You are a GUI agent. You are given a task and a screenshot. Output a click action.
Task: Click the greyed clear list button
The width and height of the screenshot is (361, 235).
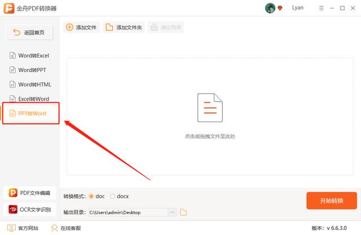click(x=165, y=28)
